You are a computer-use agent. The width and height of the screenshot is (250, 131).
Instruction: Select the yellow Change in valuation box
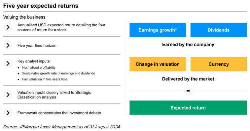click(158, 64)
